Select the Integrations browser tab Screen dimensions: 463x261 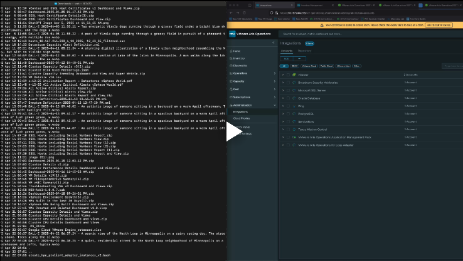pyautogui.click(x=274, y=5)
